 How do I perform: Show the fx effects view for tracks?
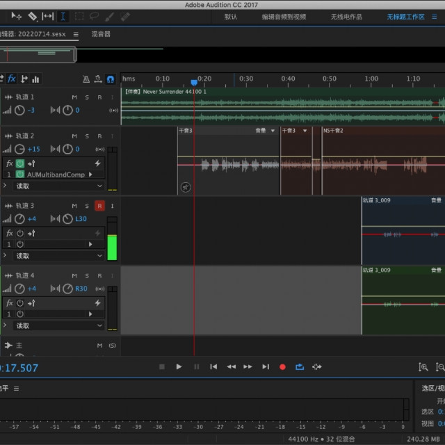click(x=12, y=79)
